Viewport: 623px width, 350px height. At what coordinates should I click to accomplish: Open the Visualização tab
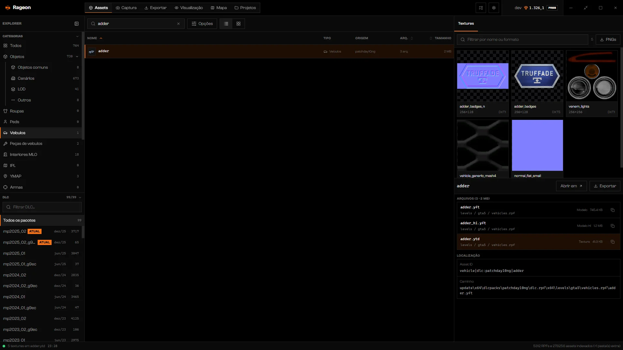pos(189,8)
